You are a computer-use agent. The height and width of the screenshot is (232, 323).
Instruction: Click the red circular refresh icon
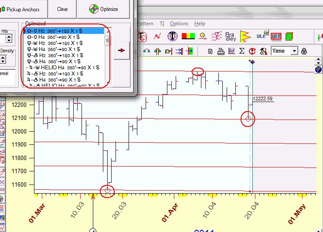252,51
